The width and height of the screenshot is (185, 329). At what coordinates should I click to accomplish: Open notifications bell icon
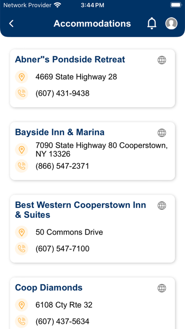tap(151, 23)
